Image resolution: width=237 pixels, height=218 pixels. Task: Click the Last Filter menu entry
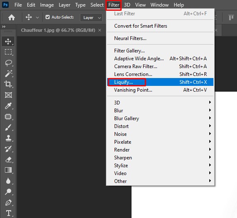(160, 14)
